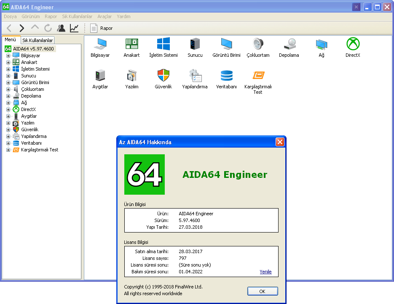The width and height of the screenshot is (394, 304).
Task: Open the Karşılaştırmalı Test benchmark icon in the main panel
Action: pos(258,75)
